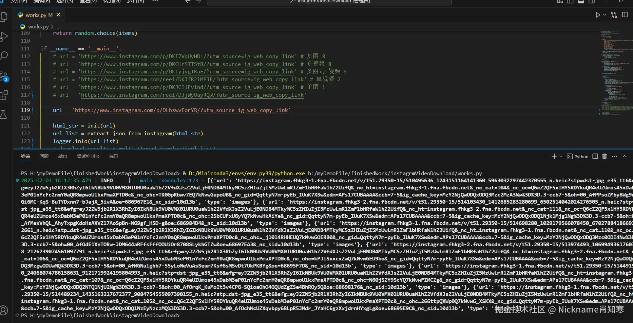Image resolution: width=633 pixels, height=323 pixels.
Task: Open the Customize Layout icon
Action: (x=560, y=1)
